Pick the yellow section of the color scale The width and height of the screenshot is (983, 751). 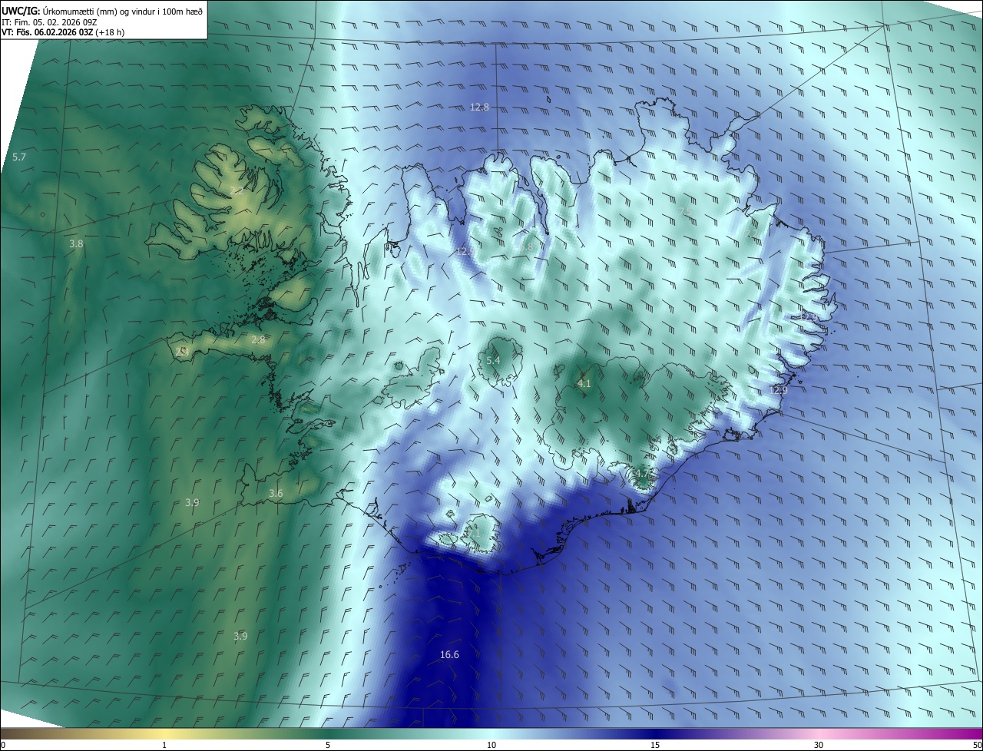(164, 733)
